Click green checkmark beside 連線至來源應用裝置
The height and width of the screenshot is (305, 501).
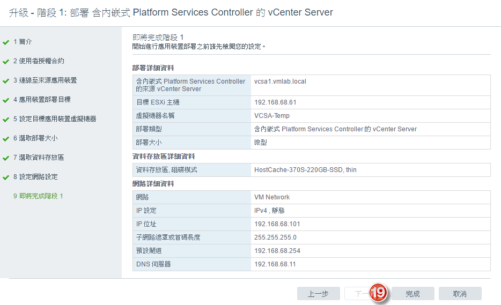coord(6,81)
